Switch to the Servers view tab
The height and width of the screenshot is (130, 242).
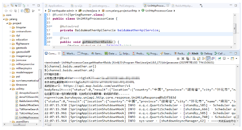tap(97, 54)
